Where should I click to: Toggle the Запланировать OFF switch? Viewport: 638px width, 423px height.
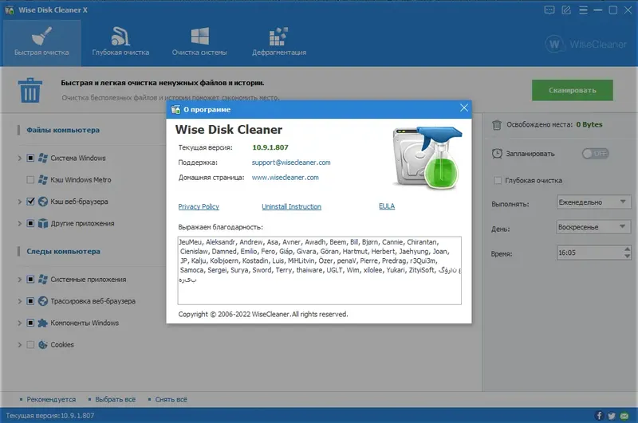pyautogui.click(x=595, y=154)
